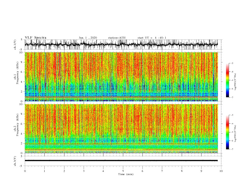Click the ch.3 flat waveform trace
Image resolution: width=249 pixels, height=192 pixels.
pos(121,161)
